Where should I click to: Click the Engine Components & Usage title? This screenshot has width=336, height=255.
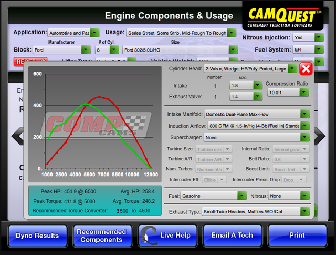point(169,16)
